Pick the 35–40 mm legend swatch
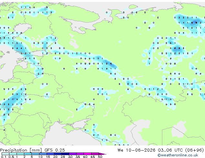The height and width of the screenshot is (158, 205). (80, 154)
